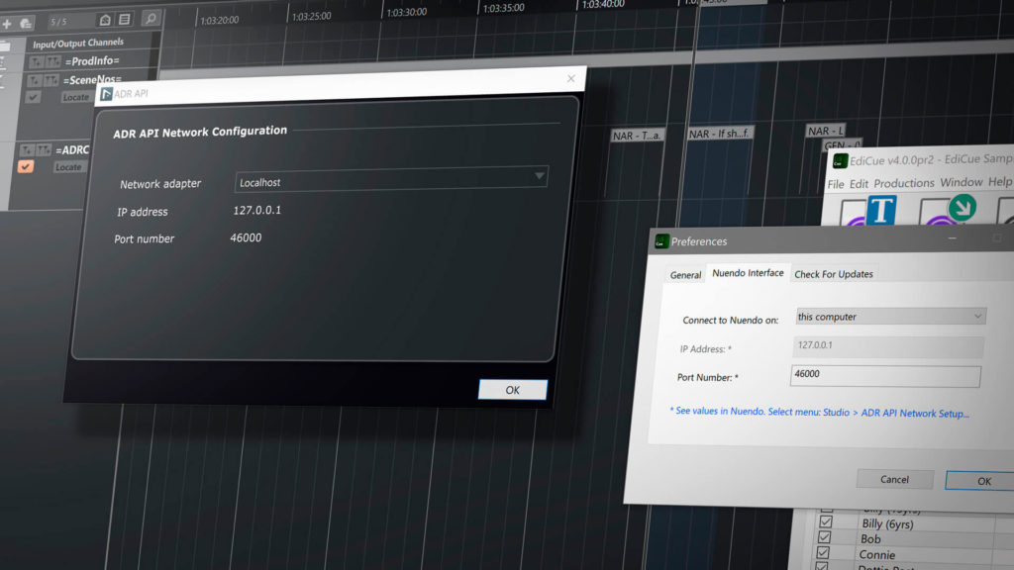1014x570 pixels.
Task: Click the Port Number field in Preferences
Action: click(885, 376)
